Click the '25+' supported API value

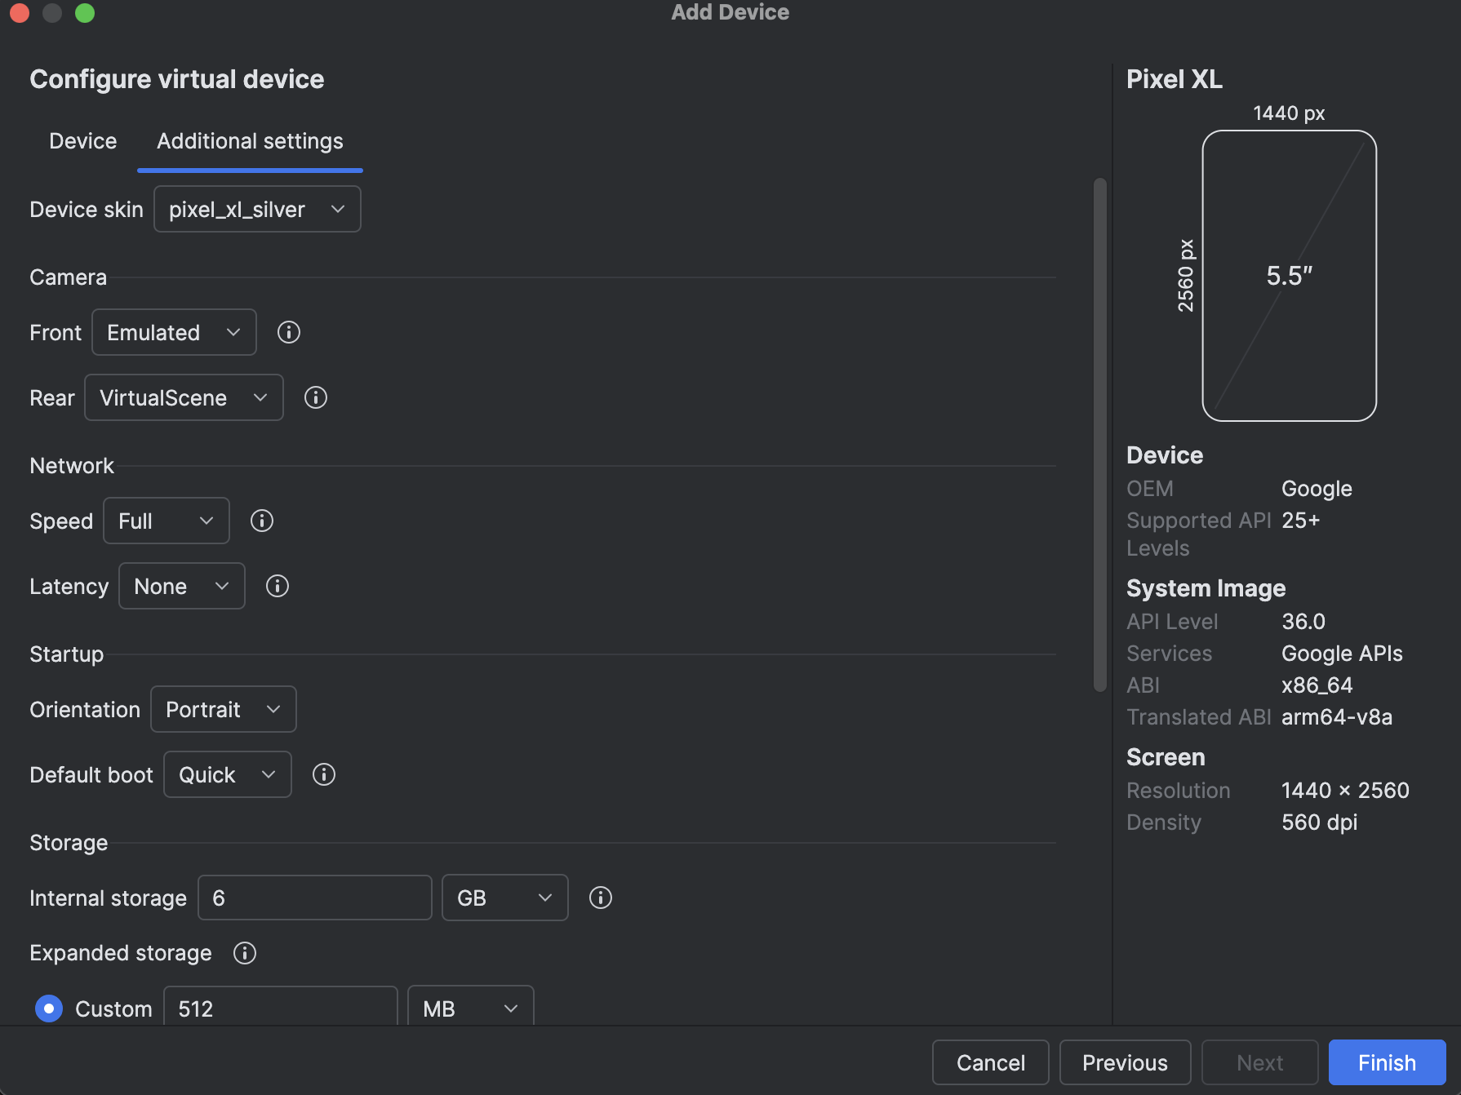point(1301,521)
